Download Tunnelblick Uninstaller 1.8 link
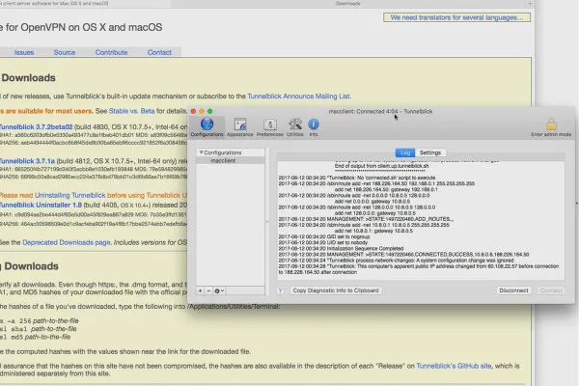 tap(41, 205)
